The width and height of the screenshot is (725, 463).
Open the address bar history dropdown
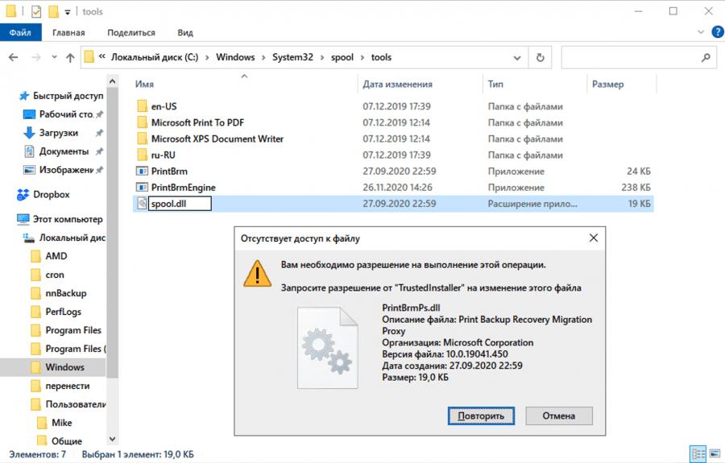point(517,58)
